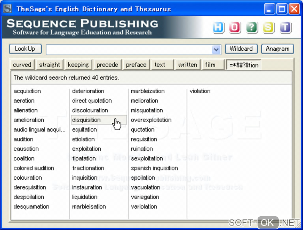Image resolution: width=303 pixels, height=230 pixels.
Task: Select the entry marbleization
Action: (x=148, y=91)
